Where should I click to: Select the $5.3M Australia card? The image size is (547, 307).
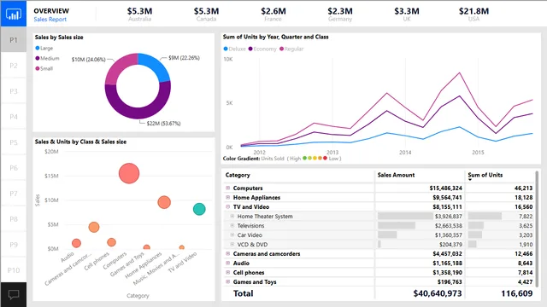coord(139,14)
